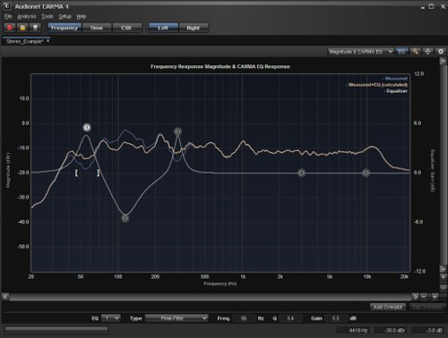This screenshot has height=338, width=448.
Task: Click the vertical scrollbar up arrow
Action: click(443, 62)
